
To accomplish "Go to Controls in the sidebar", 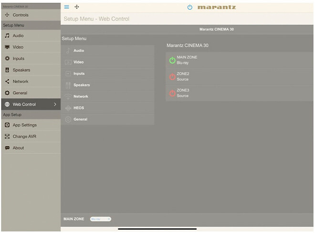I will coord(31,15).
